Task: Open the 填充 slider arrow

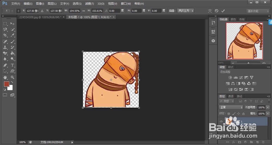Action: (x=268, y=114)
